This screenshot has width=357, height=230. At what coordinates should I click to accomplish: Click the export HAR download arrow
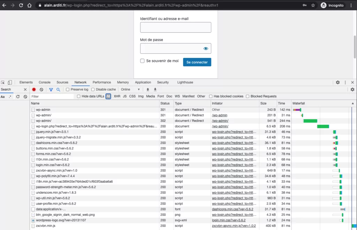155,90
